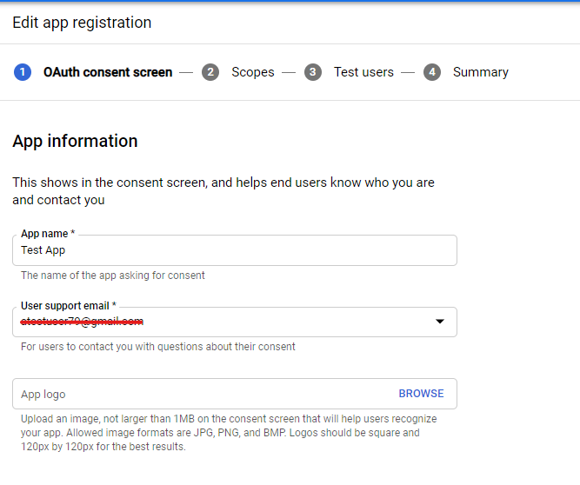Click the App information heading
This screenshot has width=580, height=485.
pyautogui.click(x=75, y=141)
